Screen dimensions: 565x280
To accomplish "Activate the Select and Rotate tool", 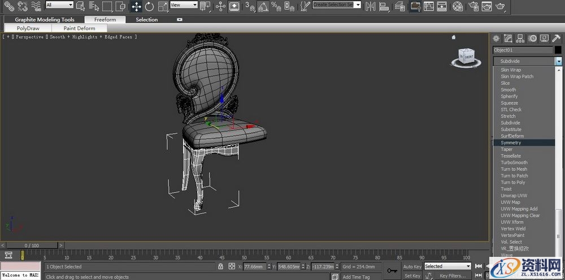I will [x=149, y=6].
